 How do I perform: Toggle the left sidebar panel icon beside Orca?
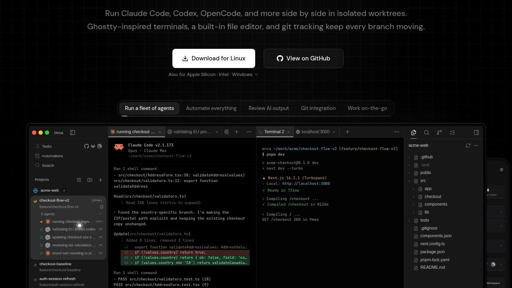tap(72, 132)
